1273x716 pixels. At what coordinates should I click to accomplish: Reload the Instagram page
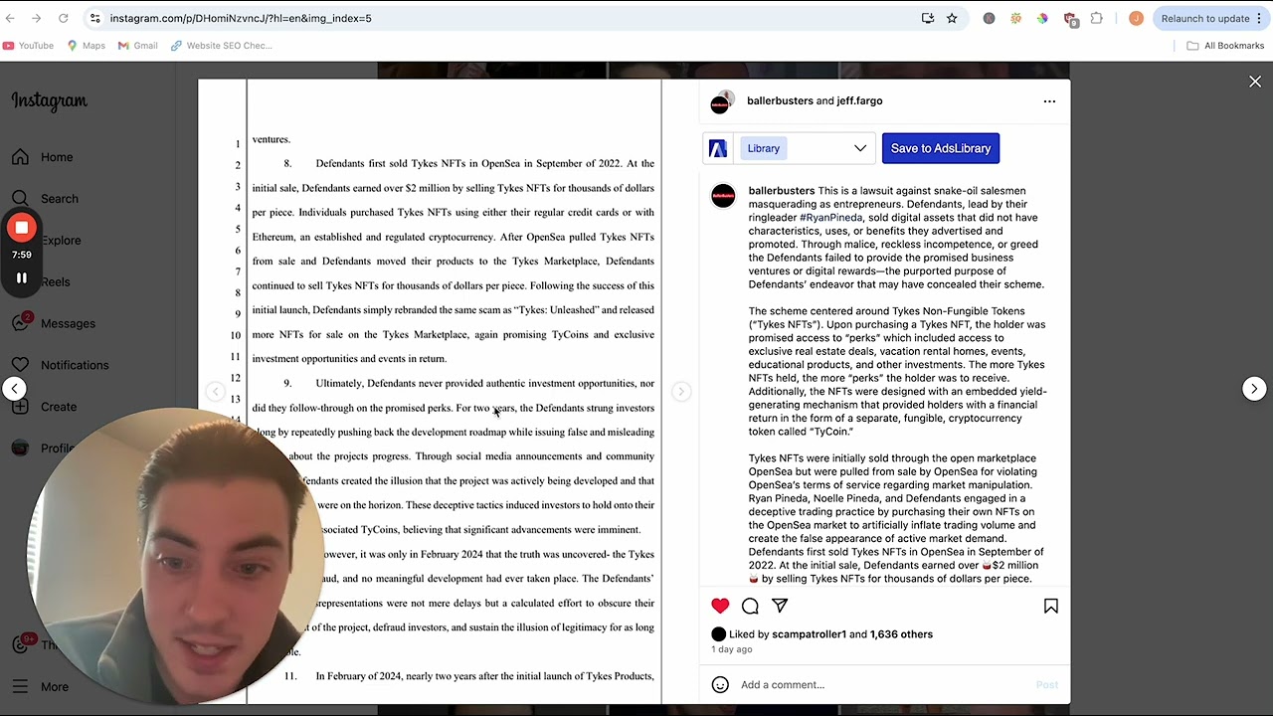[x=63, y=18]
